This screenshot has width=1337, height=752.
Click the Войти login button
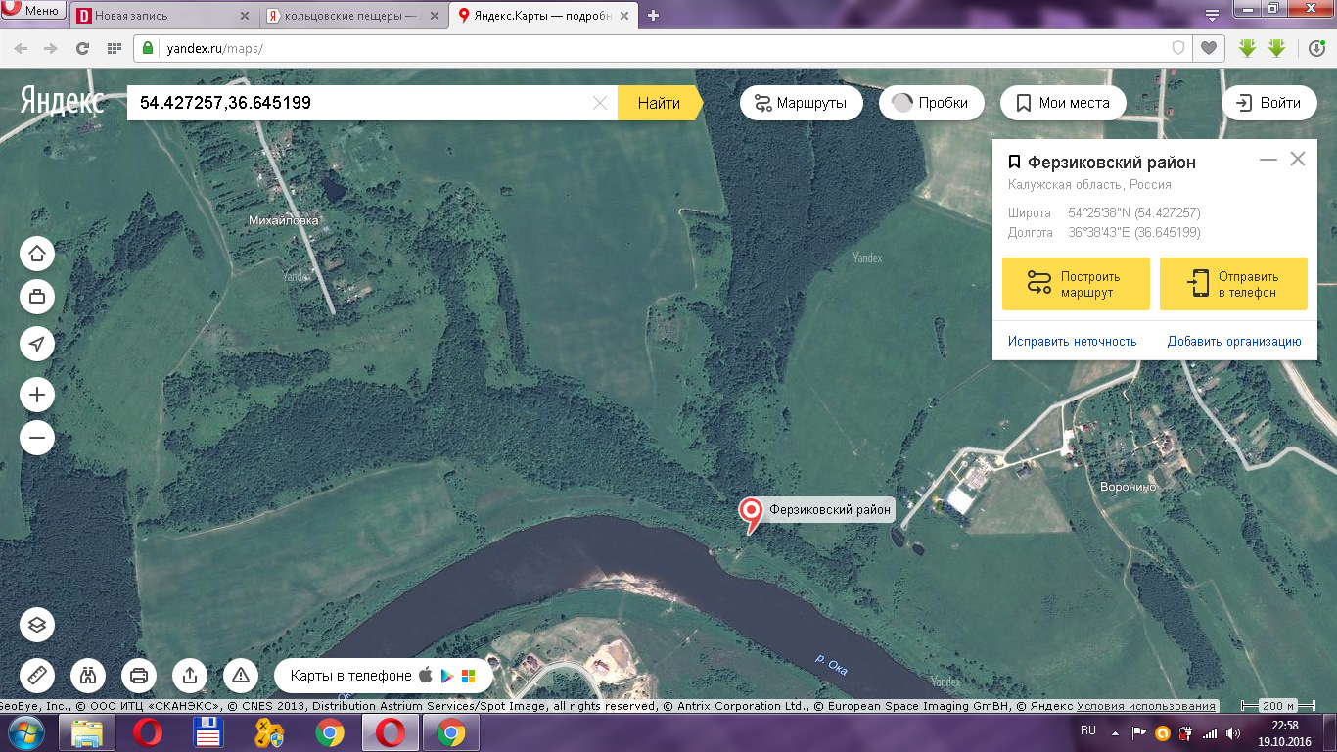(1269, 103)
